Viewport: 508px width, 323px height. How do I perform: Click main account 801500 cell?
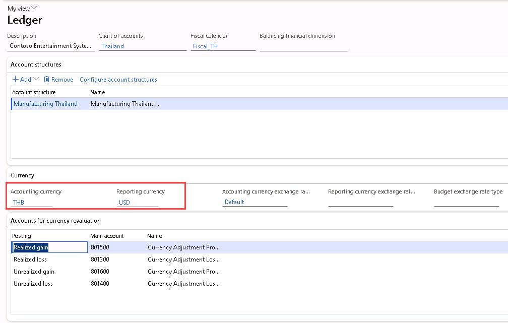tap(100, 247)
